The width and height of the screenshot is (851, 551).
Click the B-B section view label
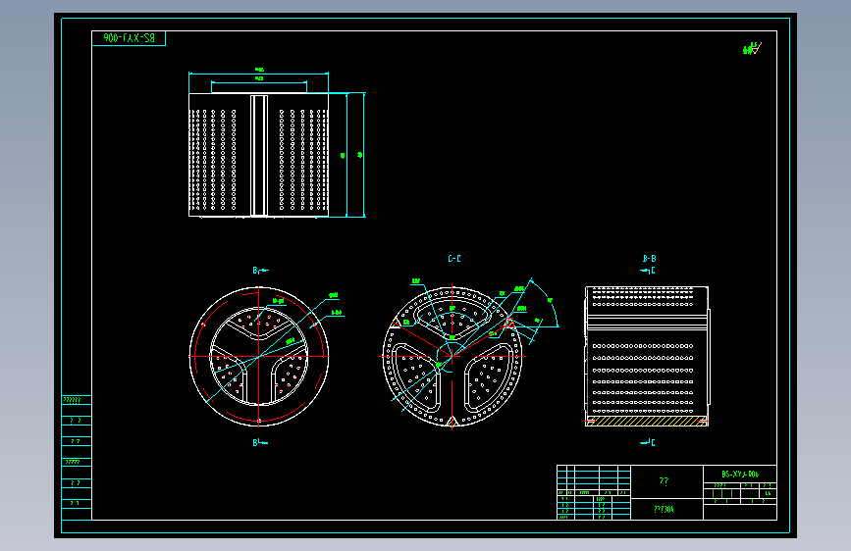tap(649, 259)
